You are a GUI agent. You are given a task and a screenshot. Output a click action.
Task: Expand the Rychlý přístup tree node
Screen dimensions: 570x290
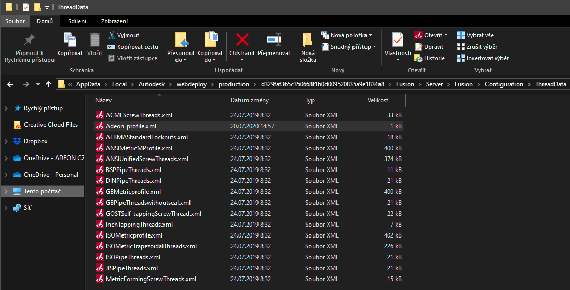coord(6,109)
